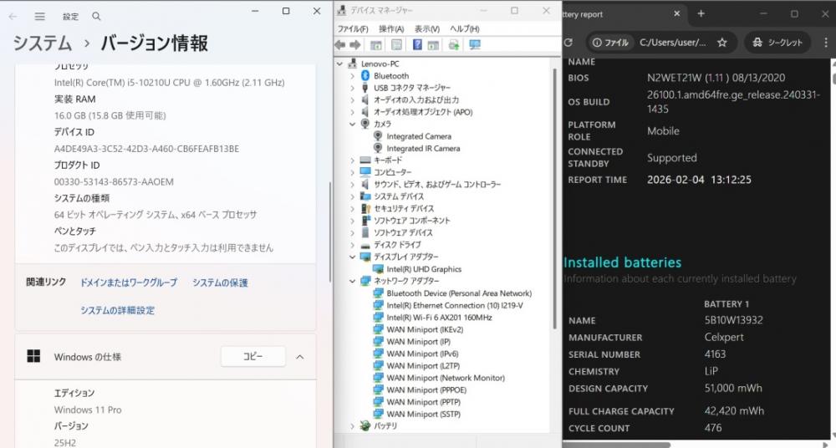Scan for hardware changes monitor icon

(475, 45)
